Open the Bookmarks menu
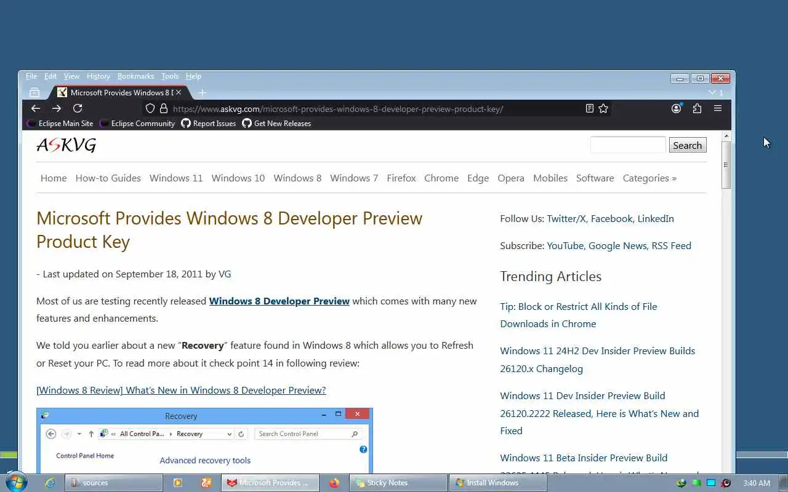Image resolution: width=788 pixels, height=492 pixels. tap(135, 76)
